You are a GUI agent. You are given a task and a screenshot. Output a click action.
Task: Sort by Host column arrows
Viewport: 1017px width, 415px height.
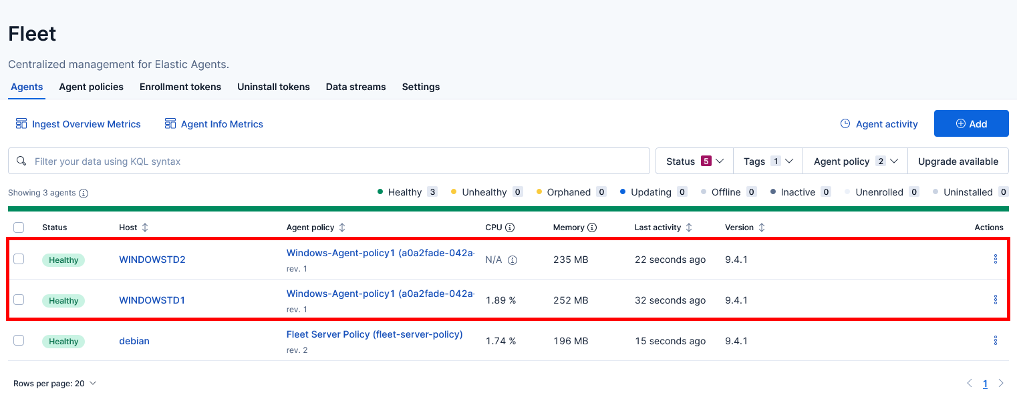pos(145,228)
